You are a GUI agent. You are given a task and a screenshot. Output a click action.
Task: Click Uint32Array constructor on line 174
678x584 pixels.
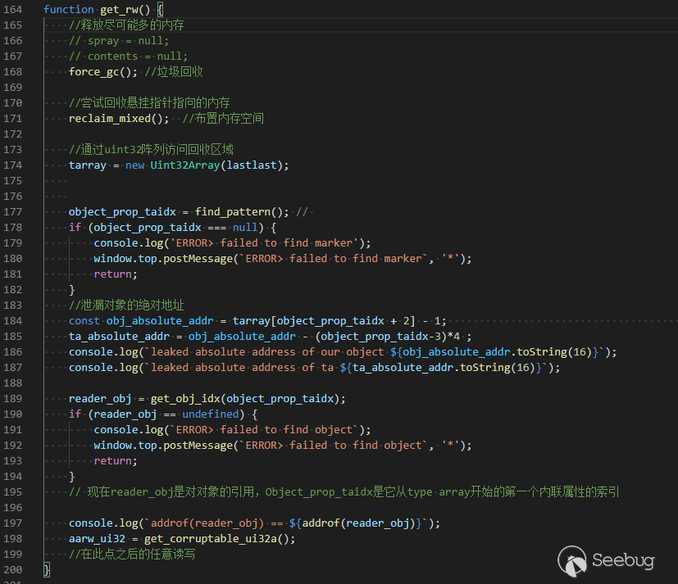tap(185, 165)
